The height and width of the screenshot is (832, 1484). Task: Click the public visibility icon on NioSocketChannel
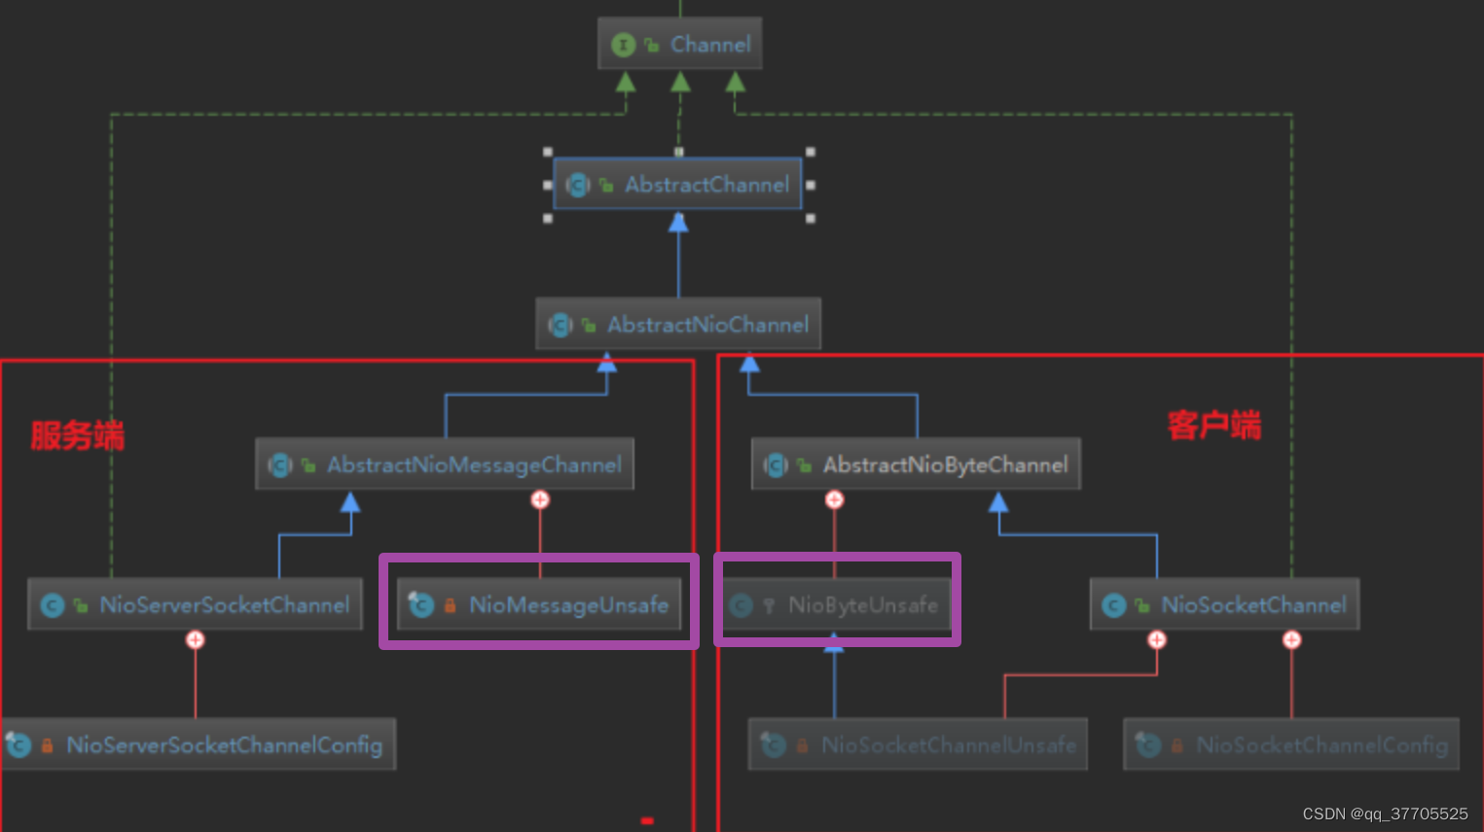coord(1142,605)
